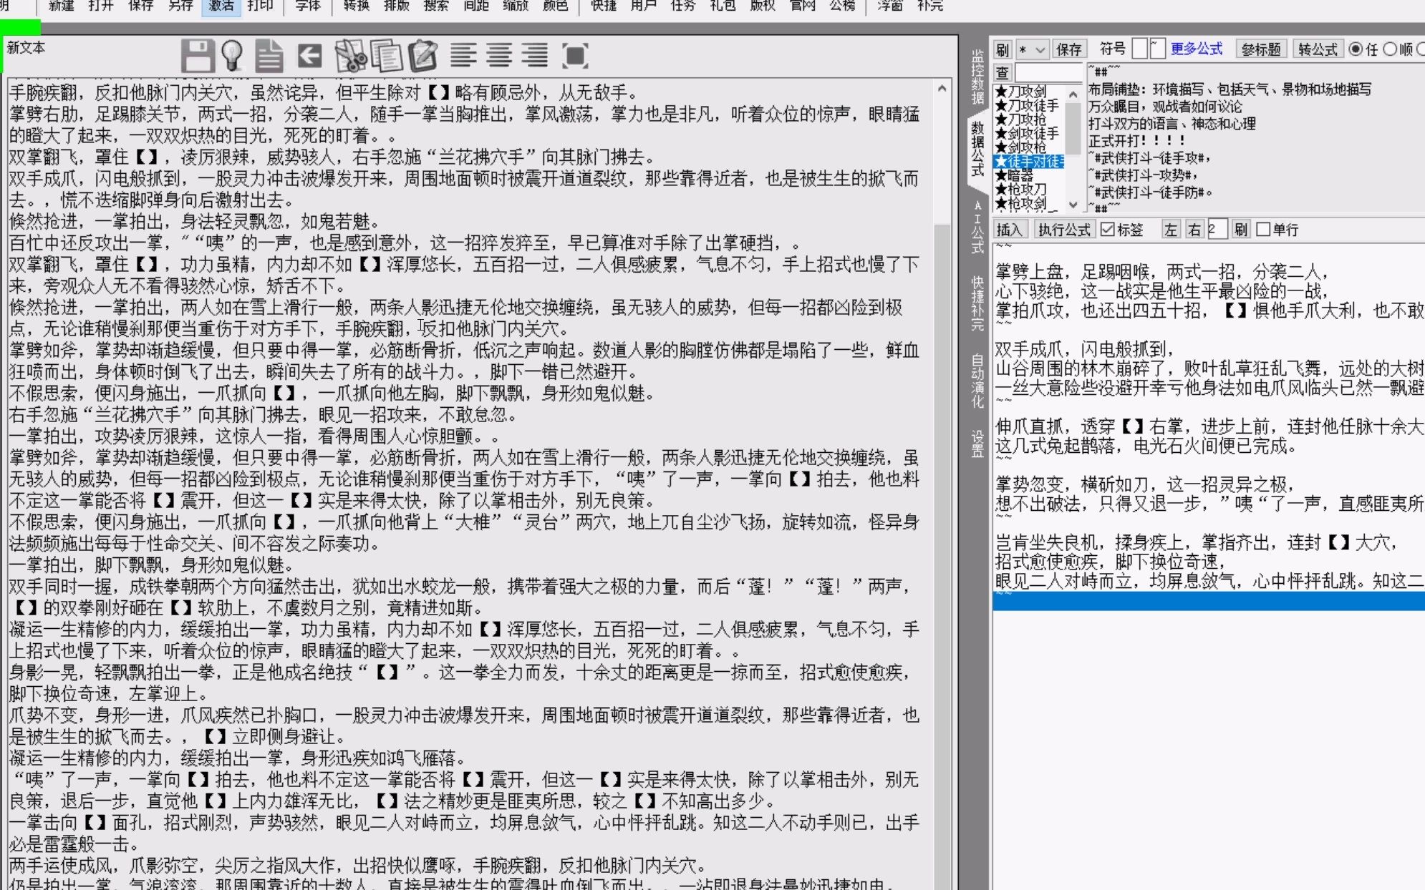Image resolution: width=1425 pixels, height=890 pixels.
Task: Click 保存 in the top menu bar
Action: [141, 6]
